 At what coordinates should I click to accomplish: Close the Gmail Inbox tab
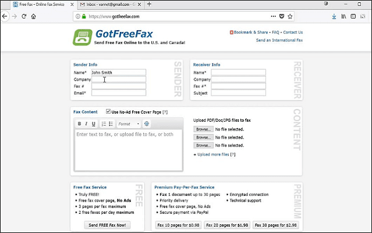(x=139, y=4)
